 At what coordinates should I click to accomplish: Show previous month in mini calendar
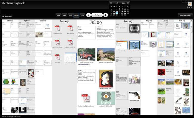click(111, 3)
